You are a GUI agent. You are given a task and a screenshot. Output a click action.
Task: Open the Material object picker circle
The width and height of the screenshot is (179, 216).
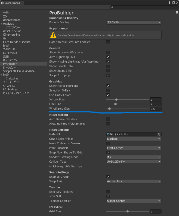point(159,134)
